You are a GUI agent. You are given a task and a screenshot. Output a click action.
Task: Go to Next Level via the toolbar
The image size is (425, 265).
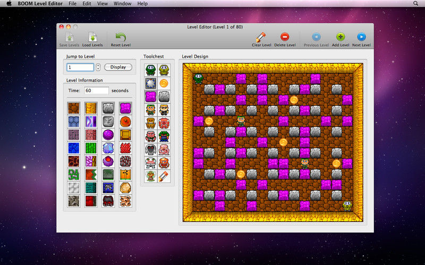tap(361, 40)
